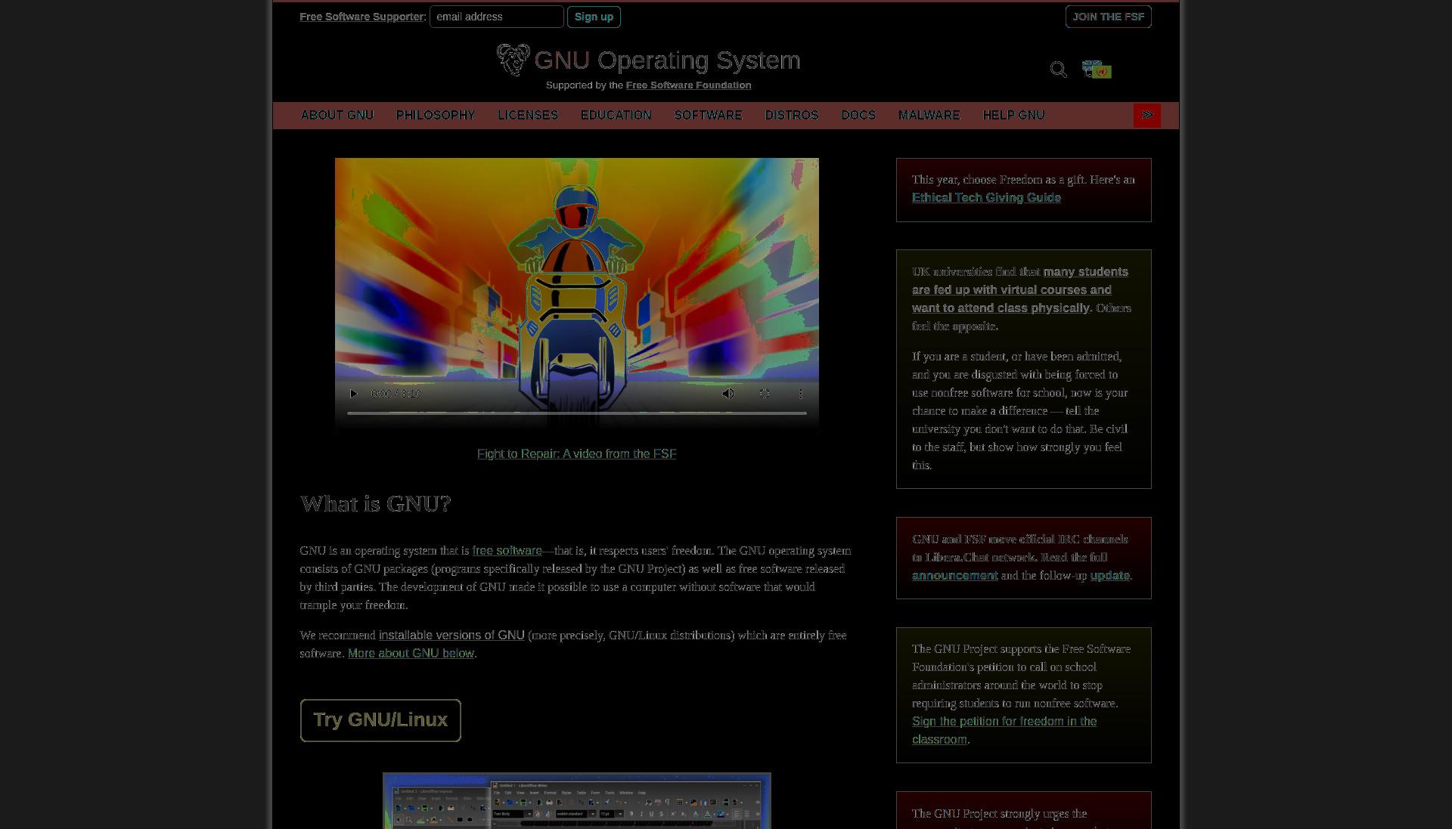Open installable versions of GNU link
The width and height of the screenshot is (1452, 829).
pyautogui.click(x=451, y=636)
